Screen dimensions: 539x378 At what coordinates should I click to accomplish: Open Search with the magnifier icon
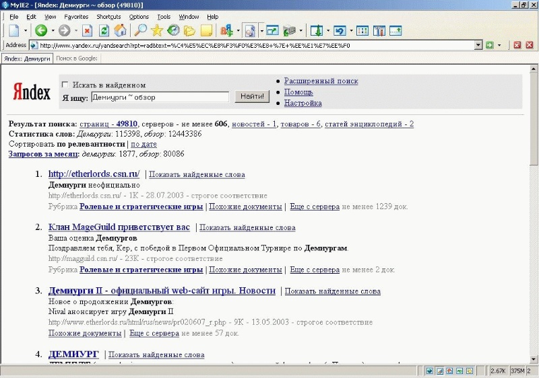[140, 30]
